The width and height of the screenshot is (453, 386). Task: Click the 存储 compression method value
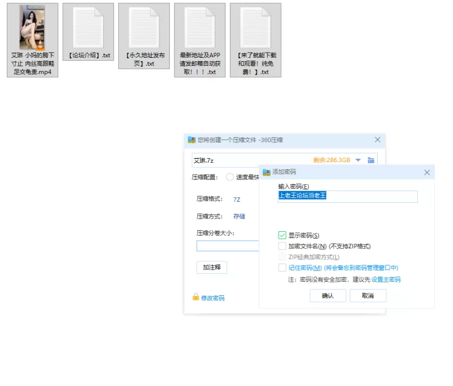tap(239, 217)
